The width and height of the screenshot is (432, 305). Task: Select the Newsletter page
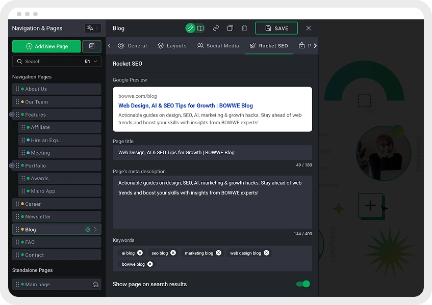57,216
